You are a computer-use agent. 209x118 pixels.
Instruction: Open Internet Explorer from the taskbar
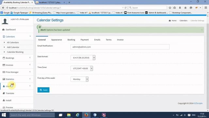point(77,115)
